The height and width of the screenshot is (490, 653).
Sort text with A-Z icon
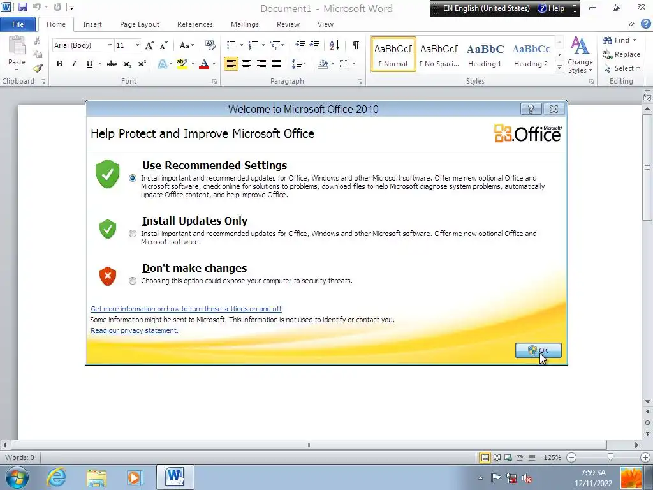tap(334, 45)
